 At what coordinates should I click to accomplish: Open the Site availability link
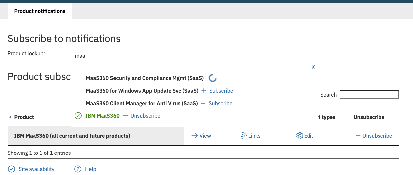[x=36, y=169]
